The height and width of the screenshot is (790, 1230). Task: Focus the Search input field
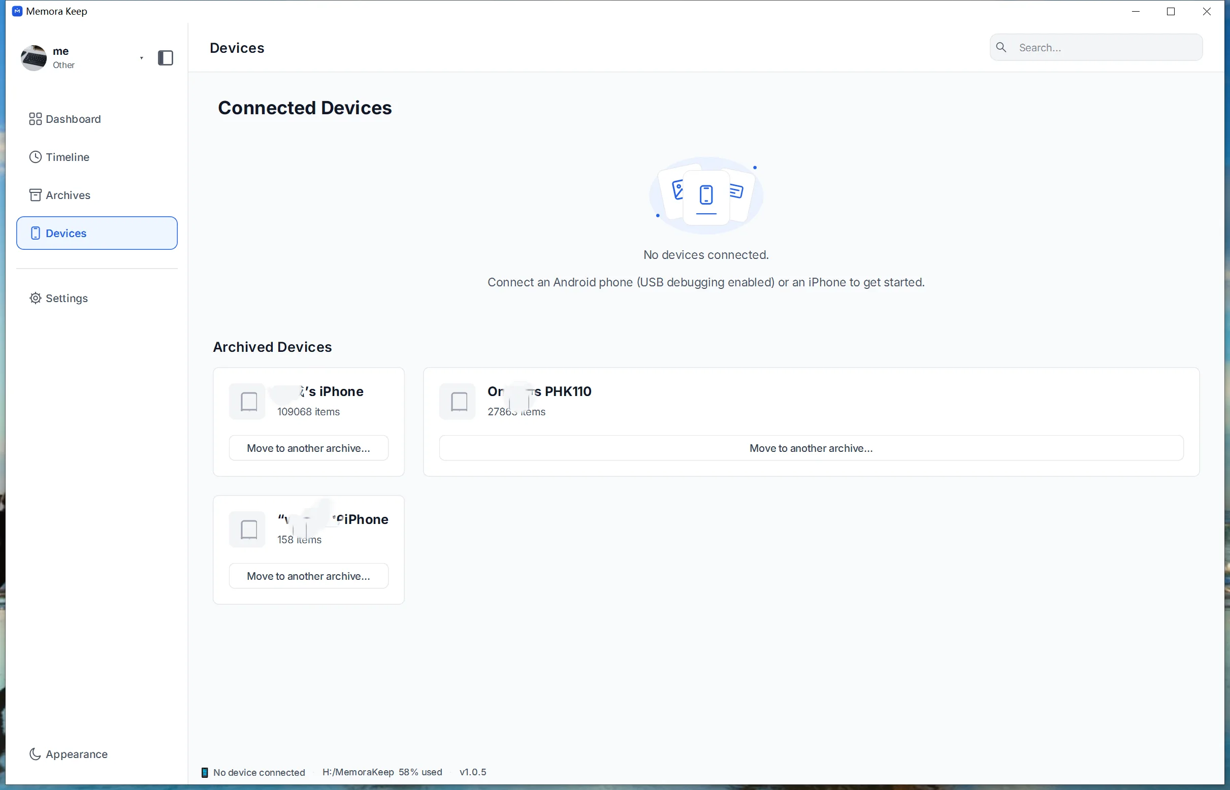coord(1096,47)
